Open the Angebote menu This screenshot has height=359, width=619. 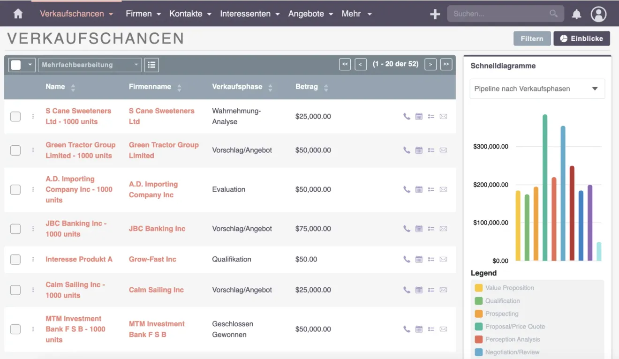tap(310, 14)
